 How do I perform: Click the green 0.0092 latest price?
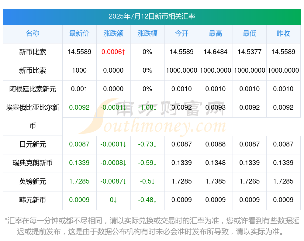79,107
